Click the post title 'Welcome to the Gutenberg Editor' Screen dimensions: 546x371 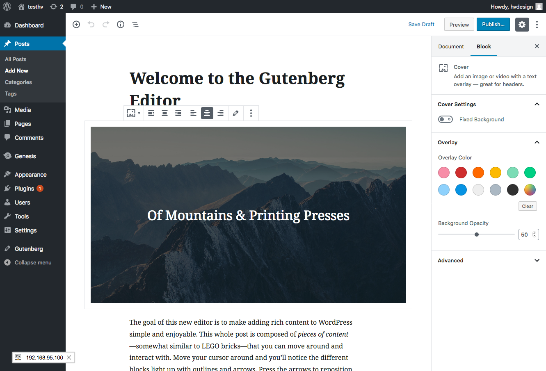(237, 89)
